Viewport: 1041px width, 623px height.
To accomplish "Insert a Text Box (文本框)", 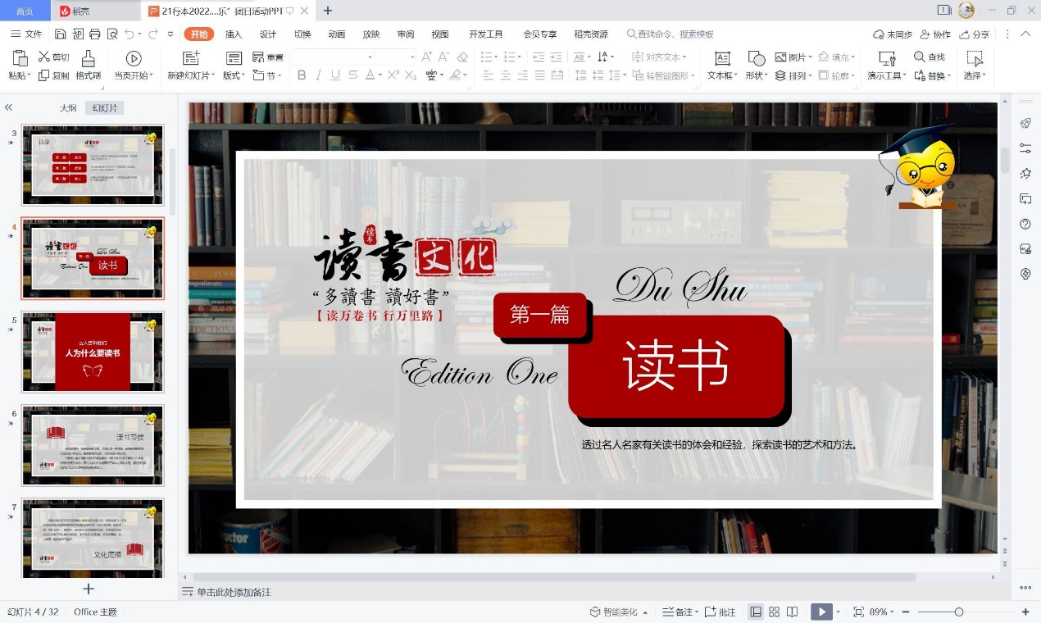I will pyautogui.click(x=722, y=59).
